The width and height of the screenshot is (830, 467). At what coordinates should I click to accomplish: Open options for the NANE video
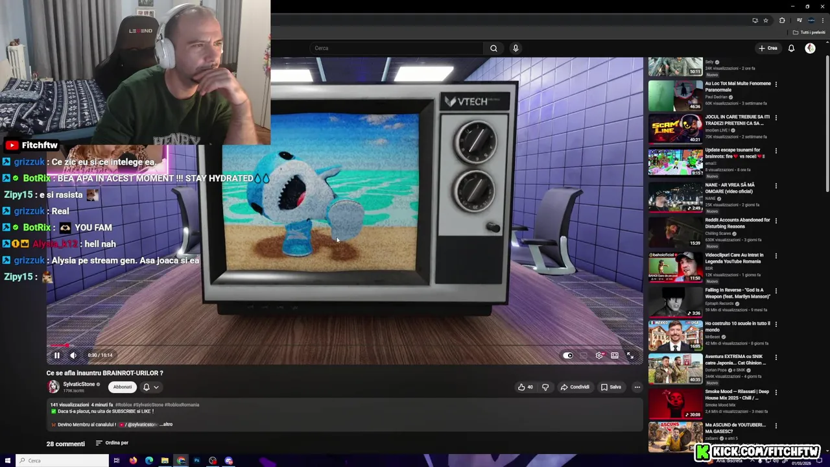coord(776,186)
